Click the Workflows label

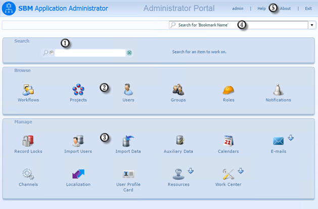tap(28, 100)
